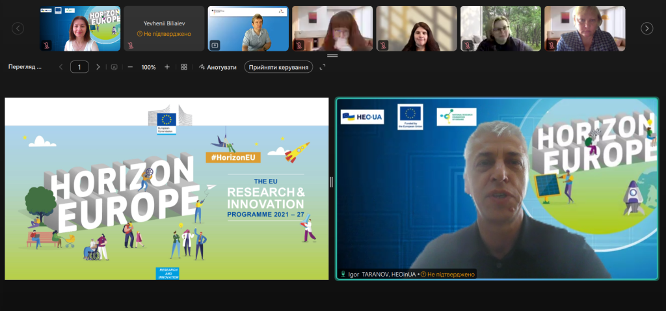The height and width of the screenshot is (311, 666).
Task: Click the PROGRAMME 2021 – 27 slide text
Action: (266, 215)
